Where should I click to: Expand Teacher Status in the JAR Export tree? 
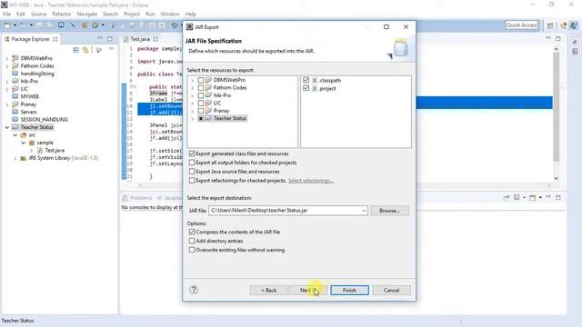click(x=192, y=119)
